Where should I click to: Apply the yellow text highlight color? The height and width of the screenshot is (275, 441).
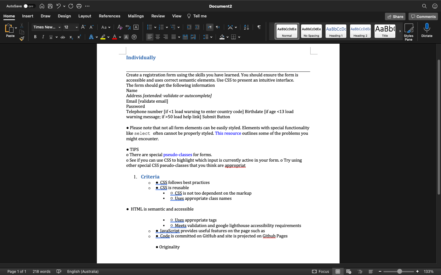[x=103, y=37]
